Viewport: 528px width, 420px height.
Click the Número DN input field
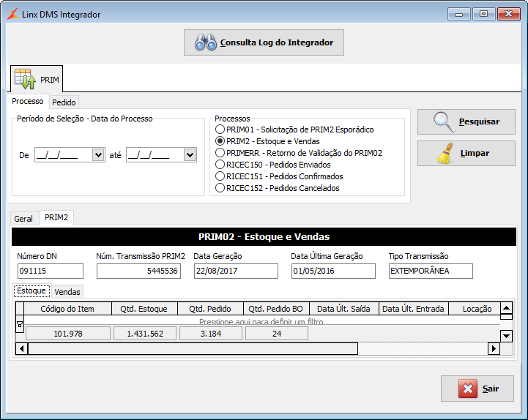[51, 271]
